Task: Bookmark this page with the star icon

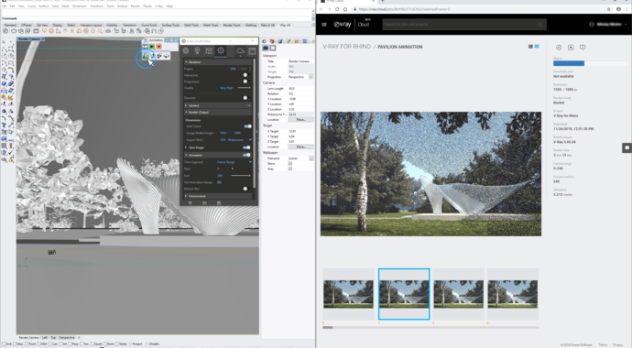Action: 608,9
